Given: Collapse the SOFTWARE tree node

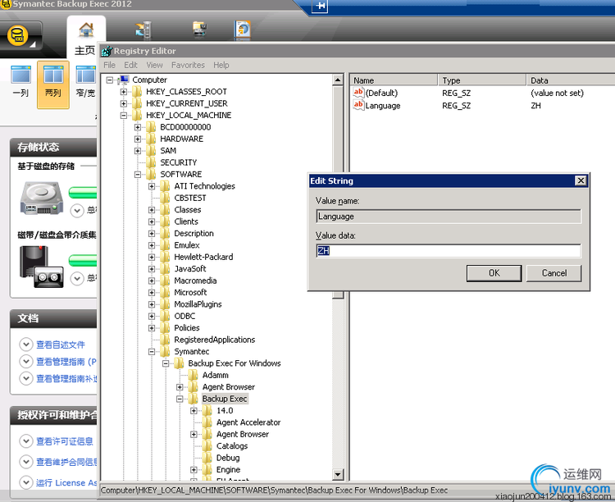Looking at the screenshot, I should click(x=138, y=174).
